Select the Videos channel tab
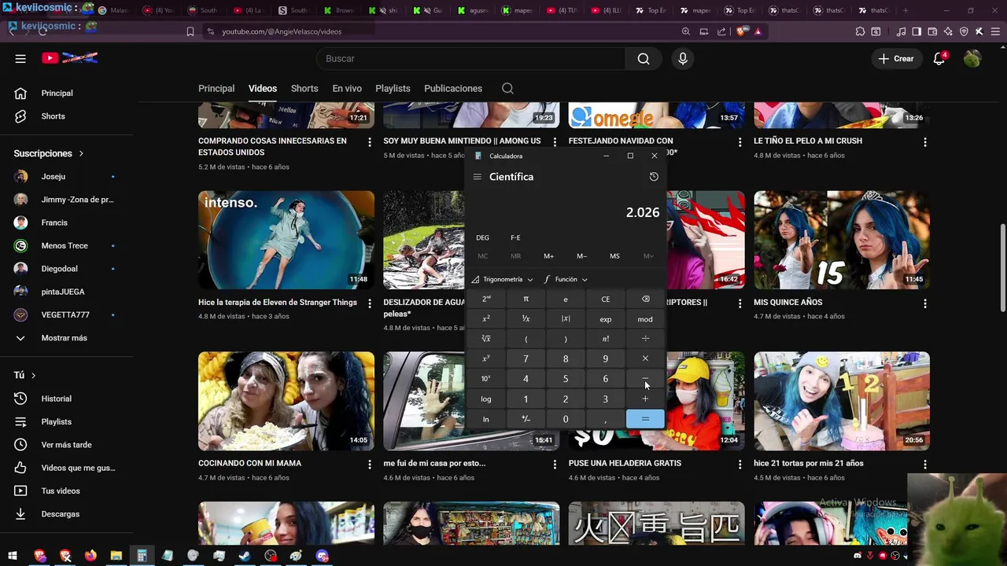1007x566 pixels. [263, 89]
